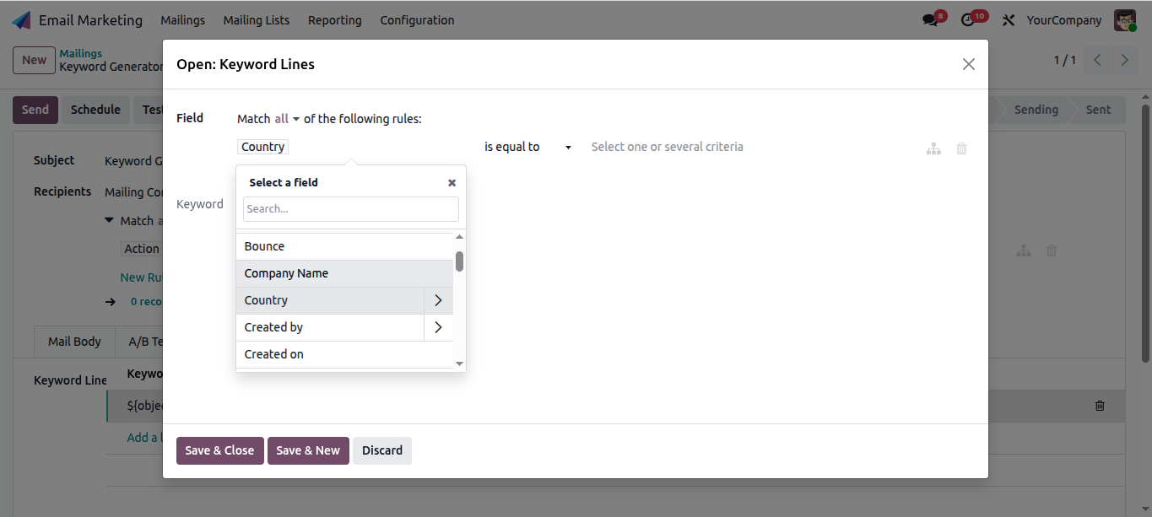This screenshot has width=1152, height=517.
Task: Open the Mailings menu
Action: point(183,20)
